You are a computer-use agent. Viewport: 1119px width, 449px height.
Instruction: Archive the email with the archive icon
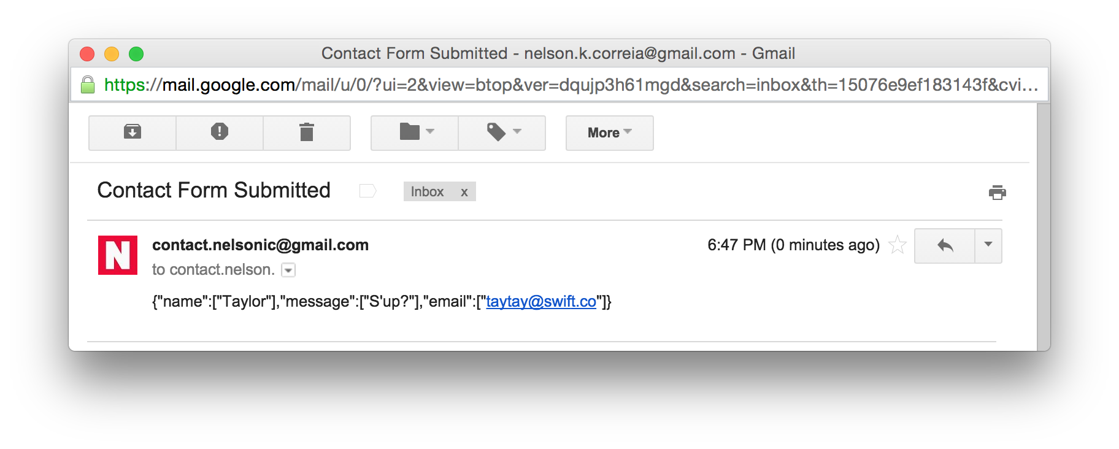click(x=133, y=132)
